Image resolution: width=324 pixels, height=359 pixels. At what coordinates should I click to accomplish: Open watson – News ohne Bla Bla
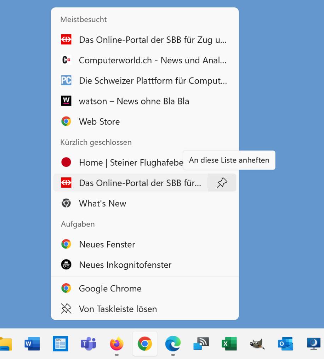[134, 101]
